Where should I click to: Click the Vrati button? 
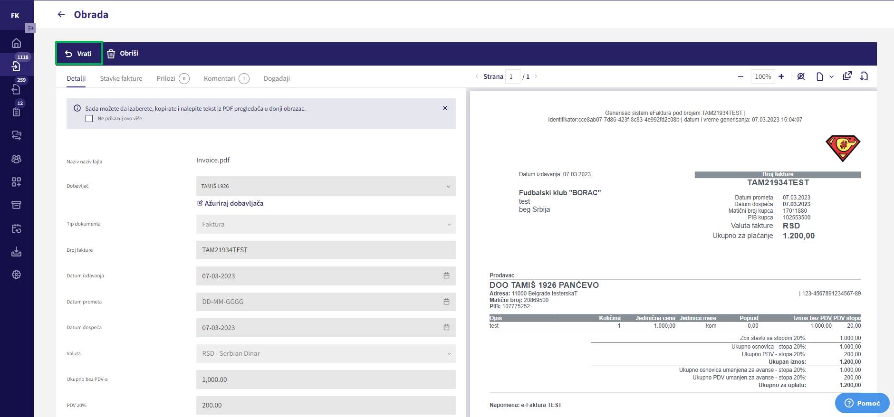click(x=79, y=53)
